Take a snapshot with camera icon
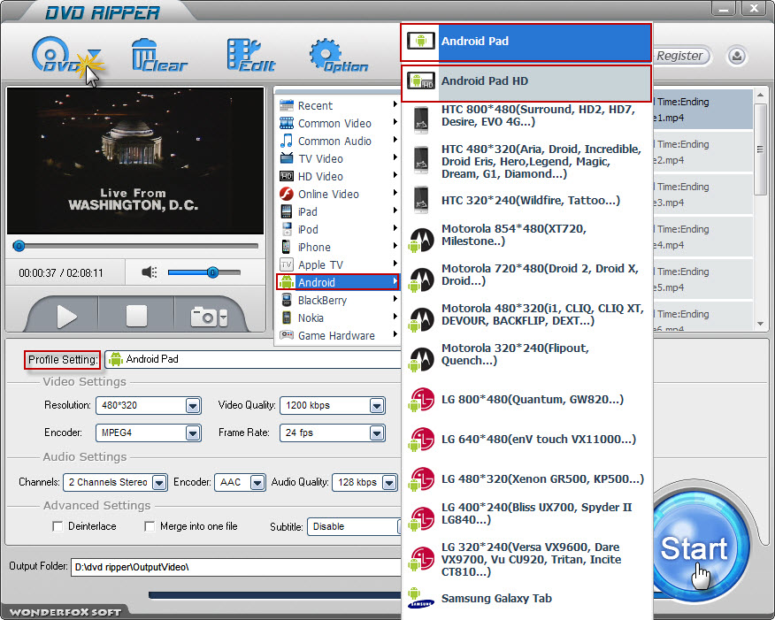The width and height of the screenshot is (775, 620). [x=203, y=317]
